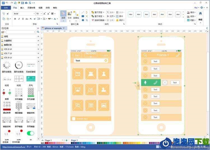Screen dimensions: 210x150
Task: Click the 居中 center icon
Action: [x=120, y=16]
